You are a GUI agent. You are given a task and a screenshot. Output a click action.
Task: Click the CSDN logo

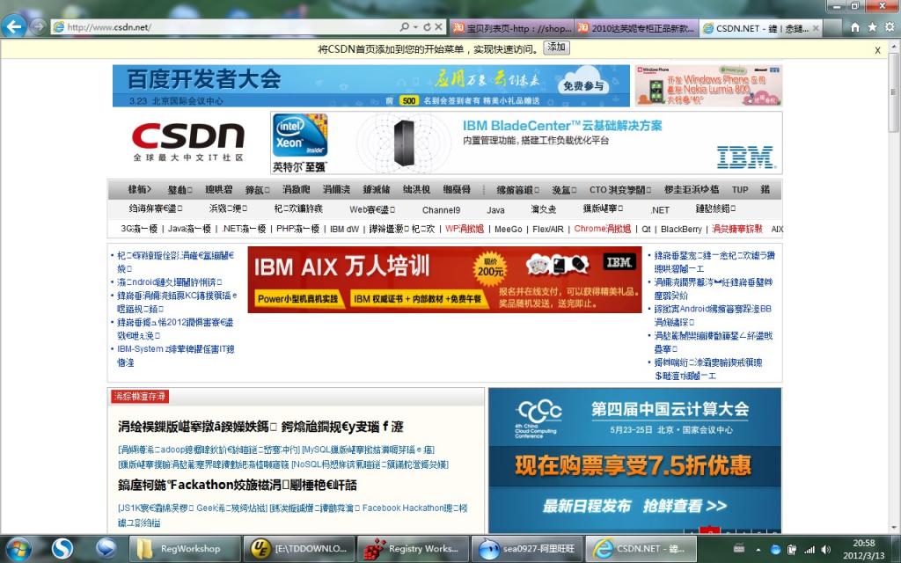[188, 141]
